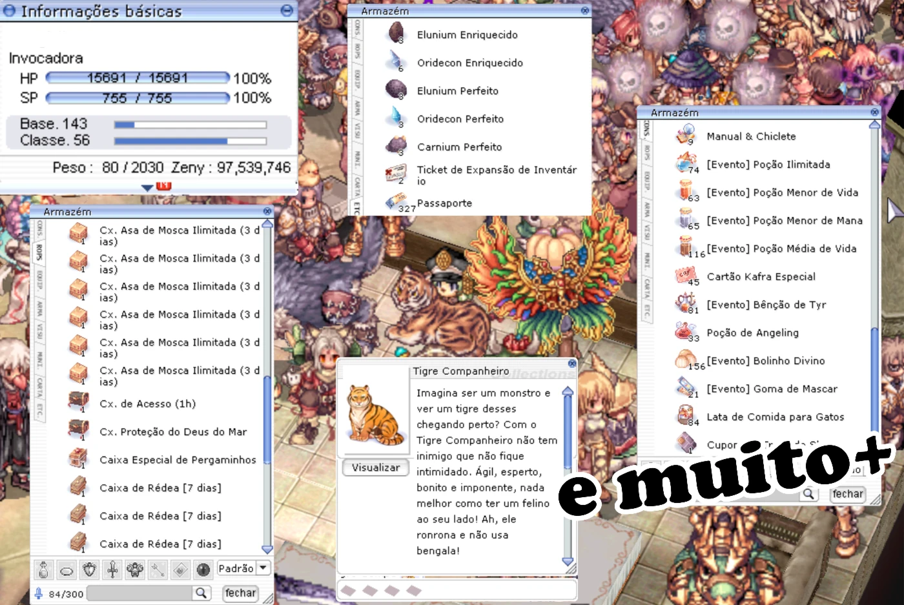Open MINI tab in top Armazém
Screen dimensions: 904x605
[357, 158]
